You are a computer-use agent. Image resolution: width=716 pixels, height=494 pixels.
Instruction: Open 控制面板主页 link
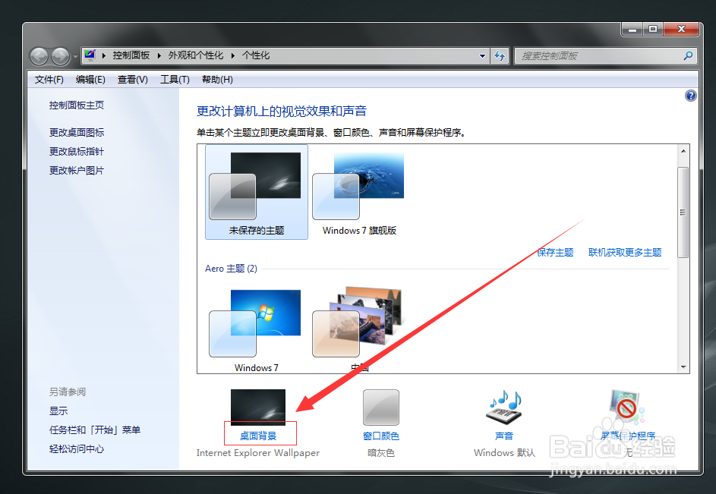(x=76, y=105)
